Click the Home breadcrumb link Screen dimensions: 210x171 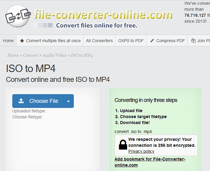click(x=13, y=55)
